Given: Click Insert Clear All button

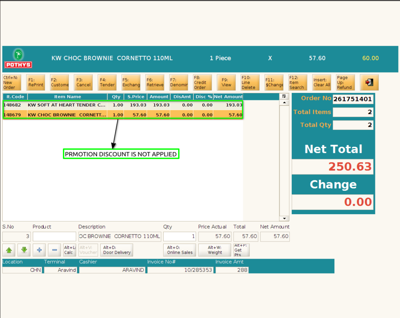Looking at the screenshot, I should [x=322, y=82].
